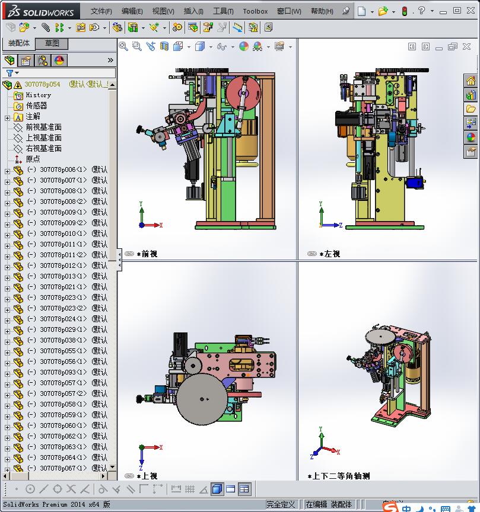
Task: Click the feature tree scroll down arrow
Action: 113,467
